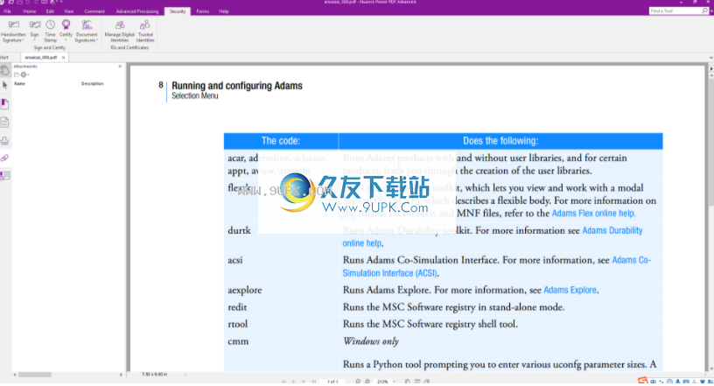Open Trusted Identities

point(145,31)
